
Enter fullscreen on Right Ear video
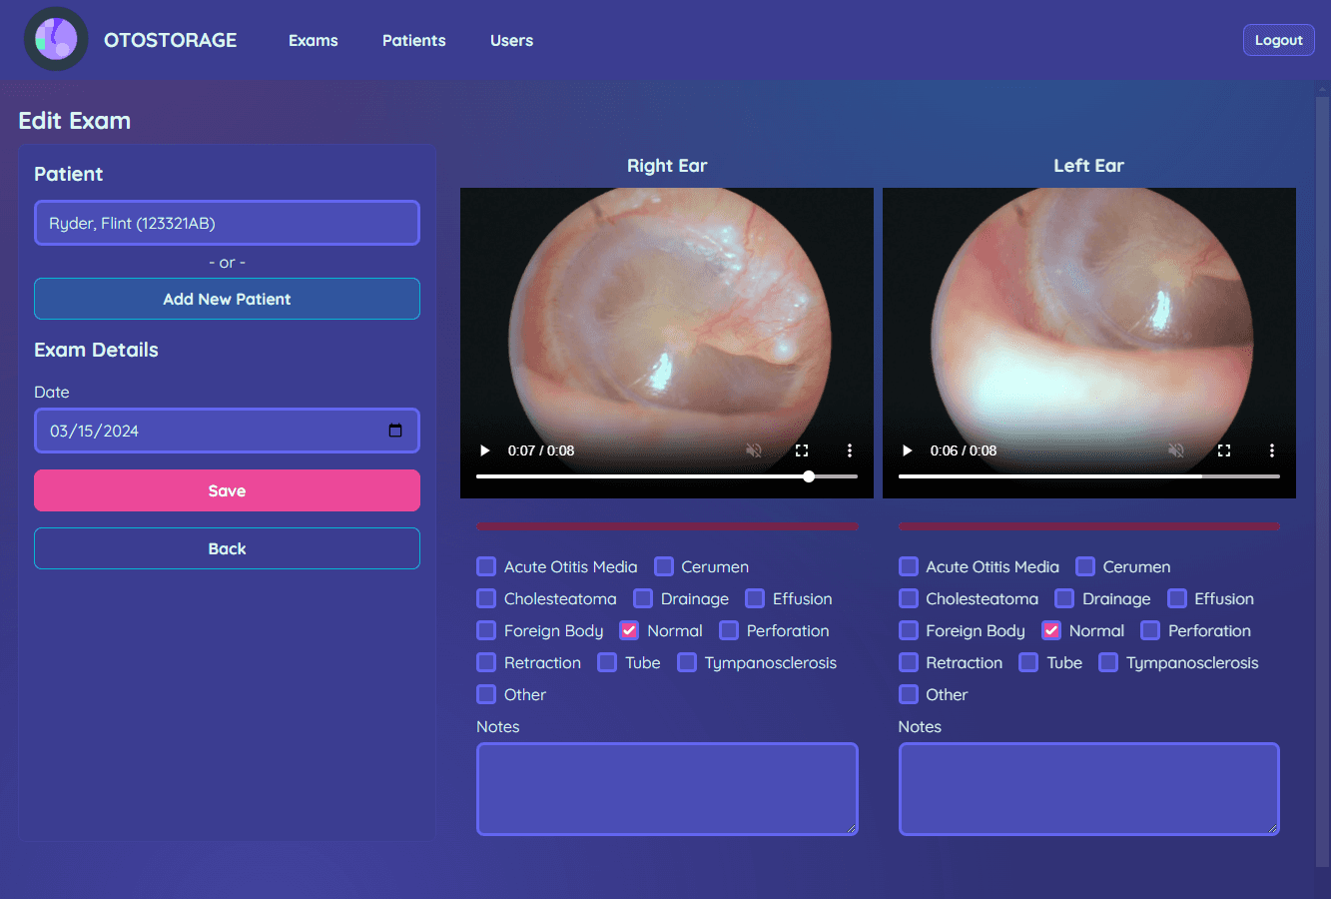(802, 450)
